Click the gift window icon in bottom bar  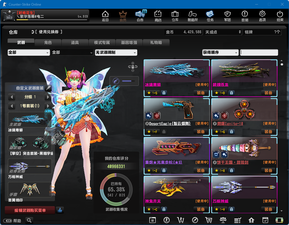coord(152,220)
